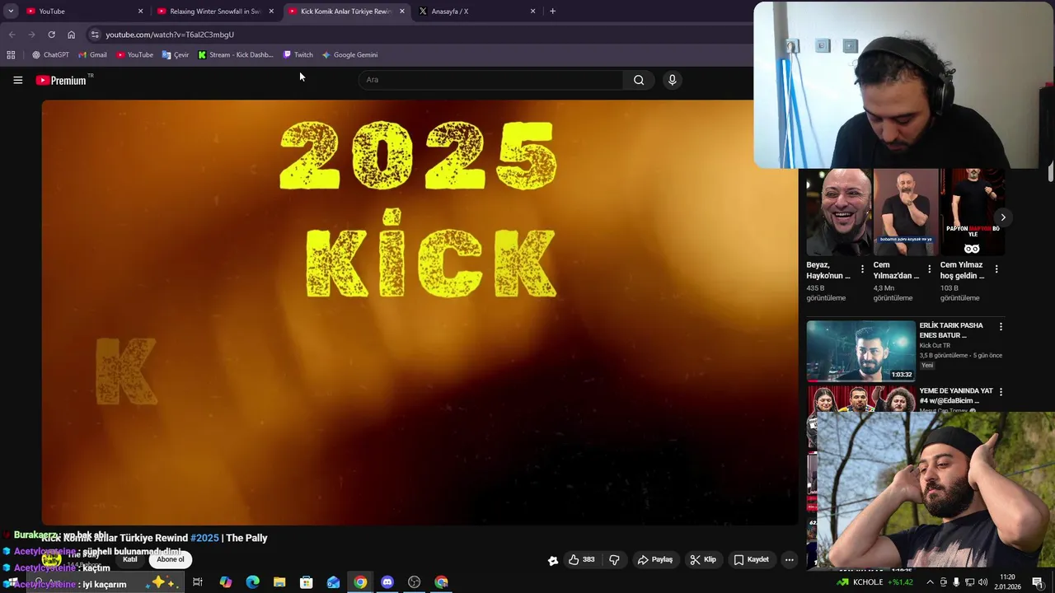This screenshot has width=1055, height=593.
Task: Open more actions three-dot menu under video
Action: 789,559
